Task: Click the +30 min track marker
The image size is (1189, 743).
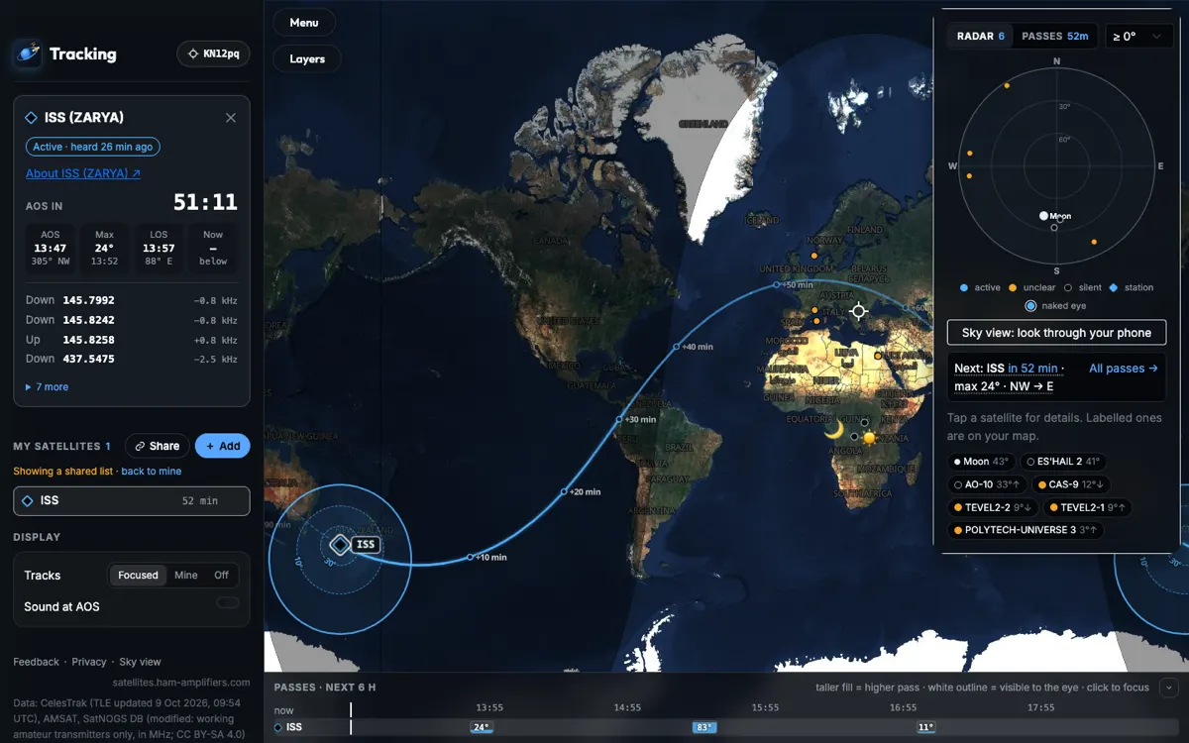Action: click(x=619, y=419)
